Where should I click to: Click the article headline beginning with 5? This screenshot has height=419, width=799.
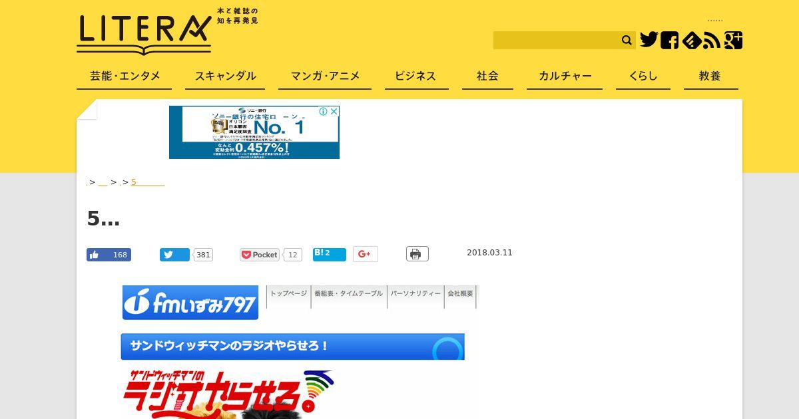pyautogui.click(x=103, y=218)
